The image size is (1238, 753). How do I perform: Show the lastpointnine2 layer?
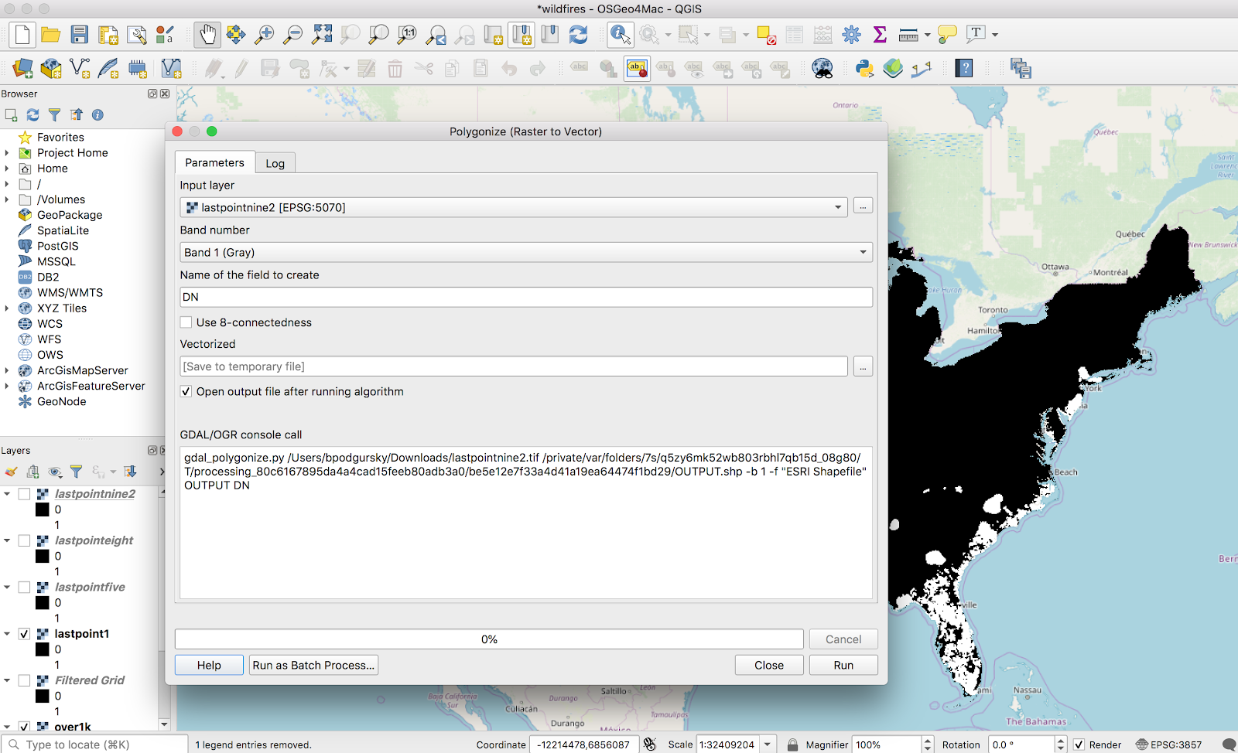[x=24, y=494]
